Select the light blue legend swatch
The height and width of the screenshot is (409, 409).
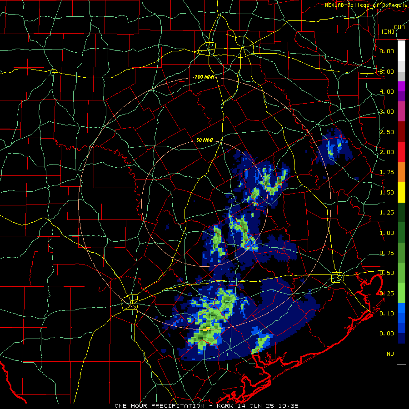point(401,308)
